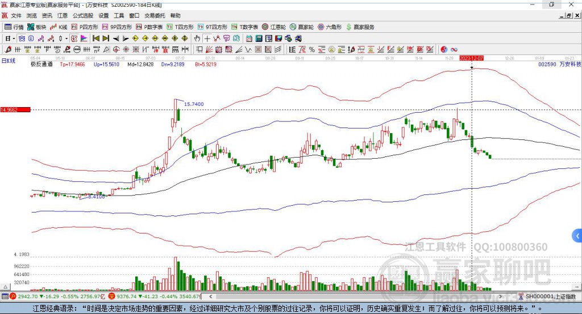Click the infinity loop icon
Image resolution: width=582 pixels, height=314 pixels.
(x=454, y=50)
